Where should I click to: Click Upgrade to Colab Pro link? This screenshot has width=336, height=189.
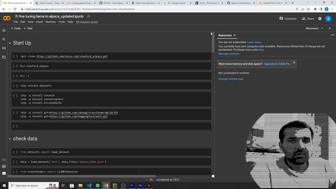click(277, 64)
